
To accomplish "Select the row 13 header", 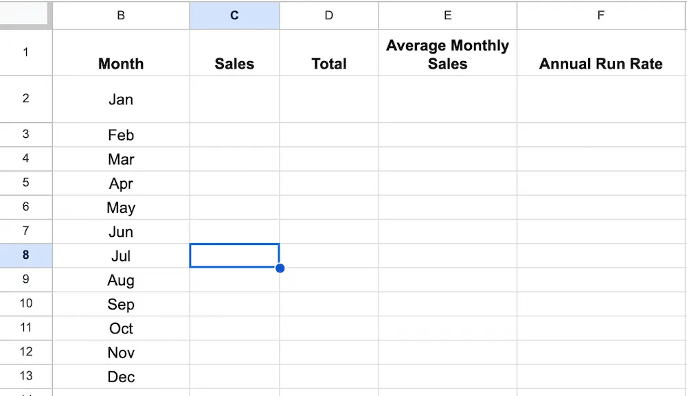I will [x=26, y=377].
